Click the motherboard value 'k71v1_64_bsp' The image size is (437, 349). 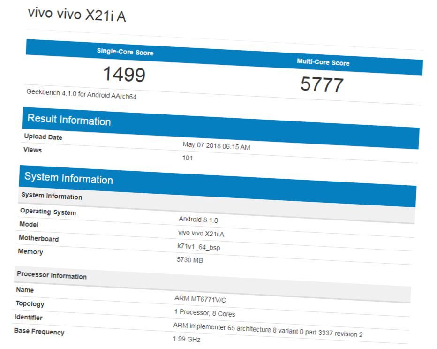[199, 247]
